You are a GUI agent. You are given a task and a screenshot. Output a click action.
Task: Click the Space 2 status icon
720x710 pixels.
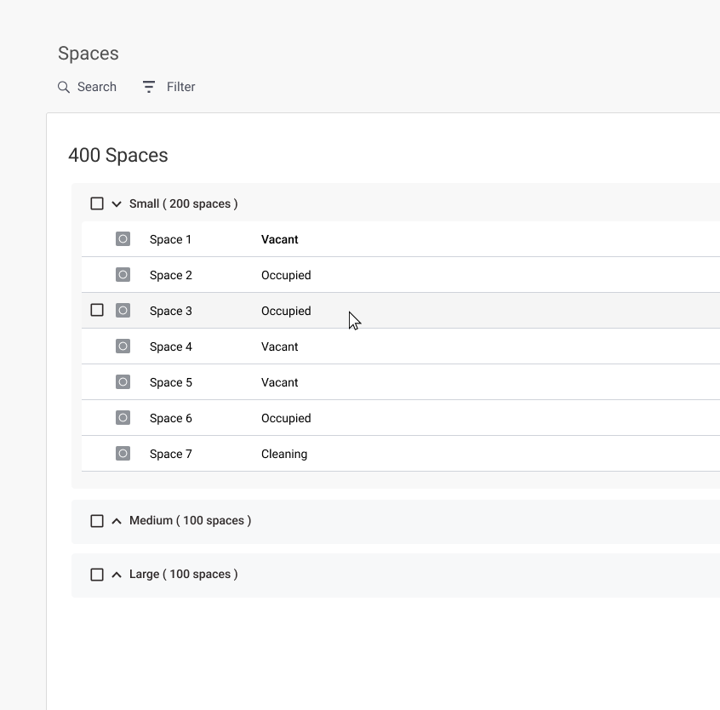[x=123, y=274]
